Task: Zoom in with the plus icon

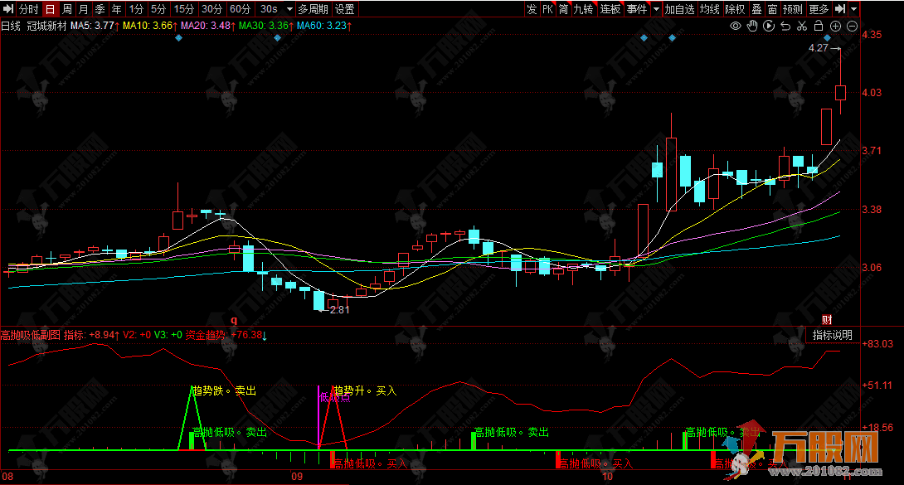Action: [x=835, y=26]
